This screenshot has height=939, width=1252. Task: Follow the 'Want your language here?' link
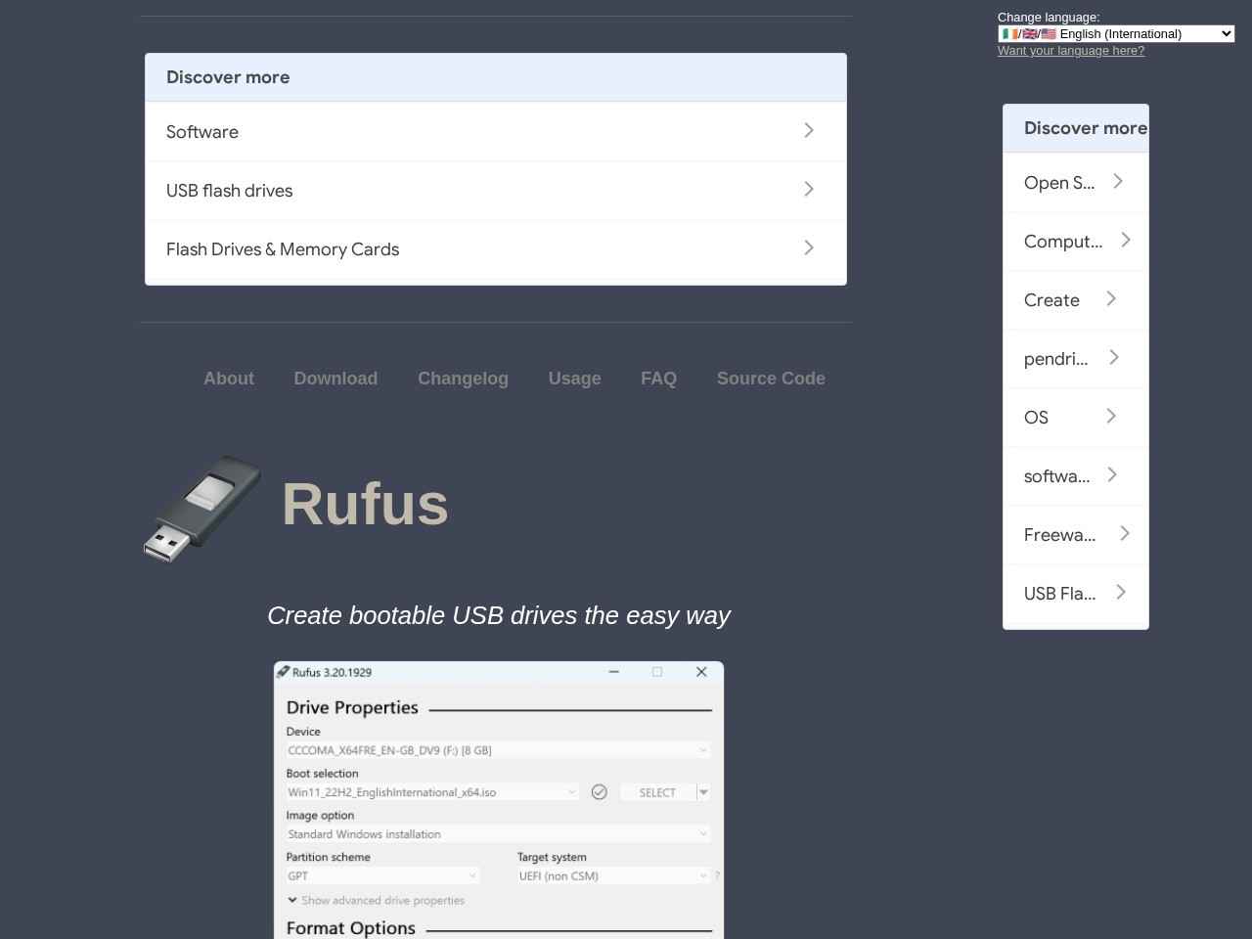click(1071, 51)
